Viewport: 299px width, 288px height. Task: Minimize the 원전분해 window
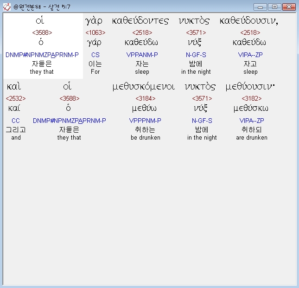point(260,7)
